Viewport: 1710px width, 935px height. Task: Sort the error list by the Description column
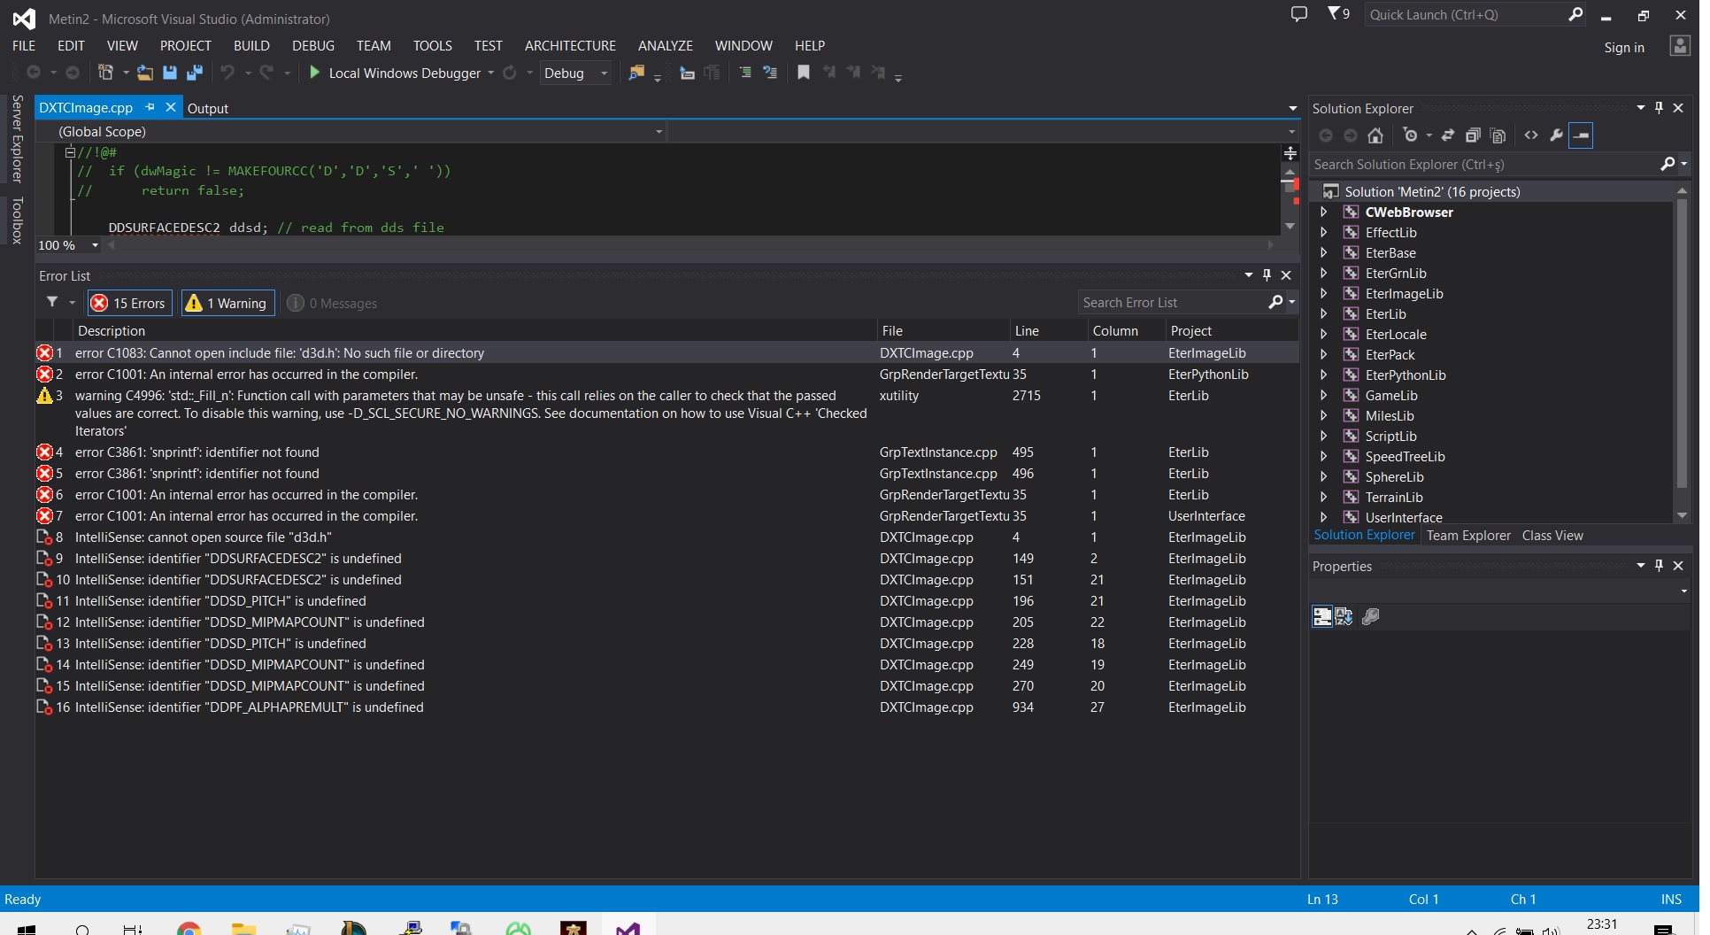tap(476, 330)
